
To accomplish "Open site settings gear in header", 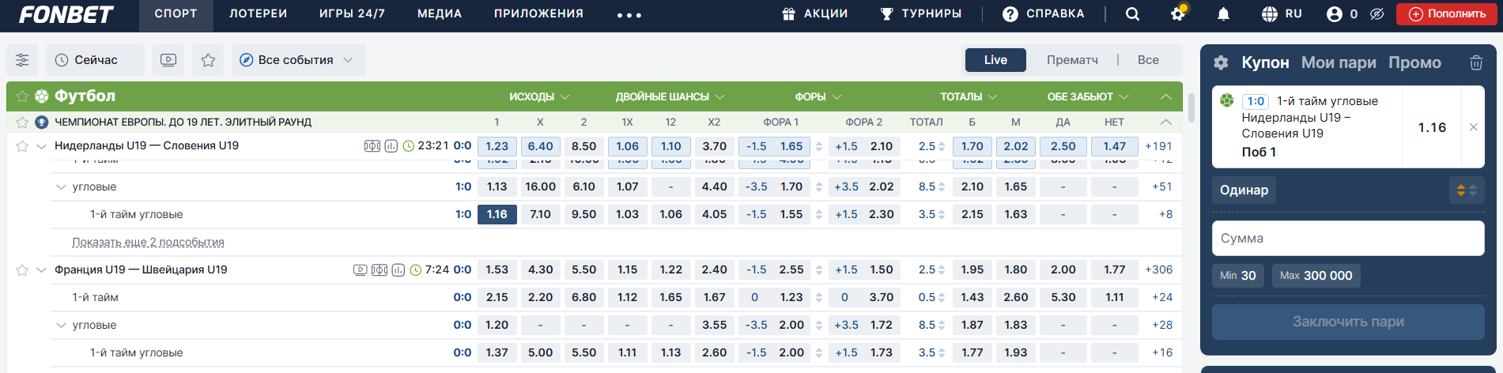I will 1178,14.
